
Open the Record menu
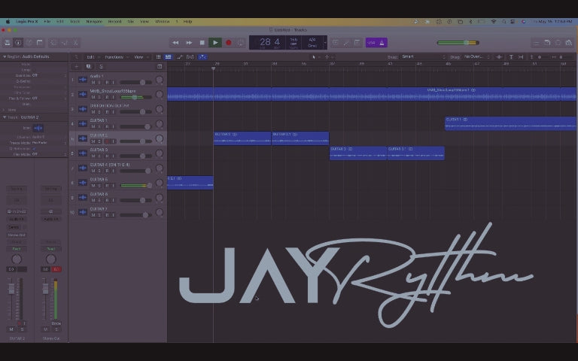114,22
